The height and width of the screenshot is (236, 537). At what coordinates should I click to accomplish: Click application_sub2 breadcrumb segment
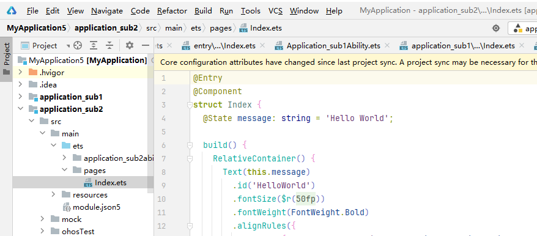click(106, 28)
